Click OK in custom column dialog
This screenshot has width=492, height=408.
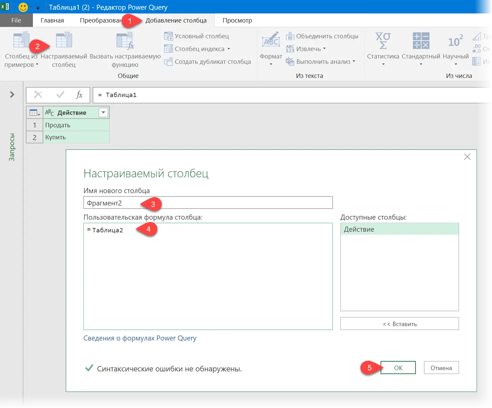point(398,368)
